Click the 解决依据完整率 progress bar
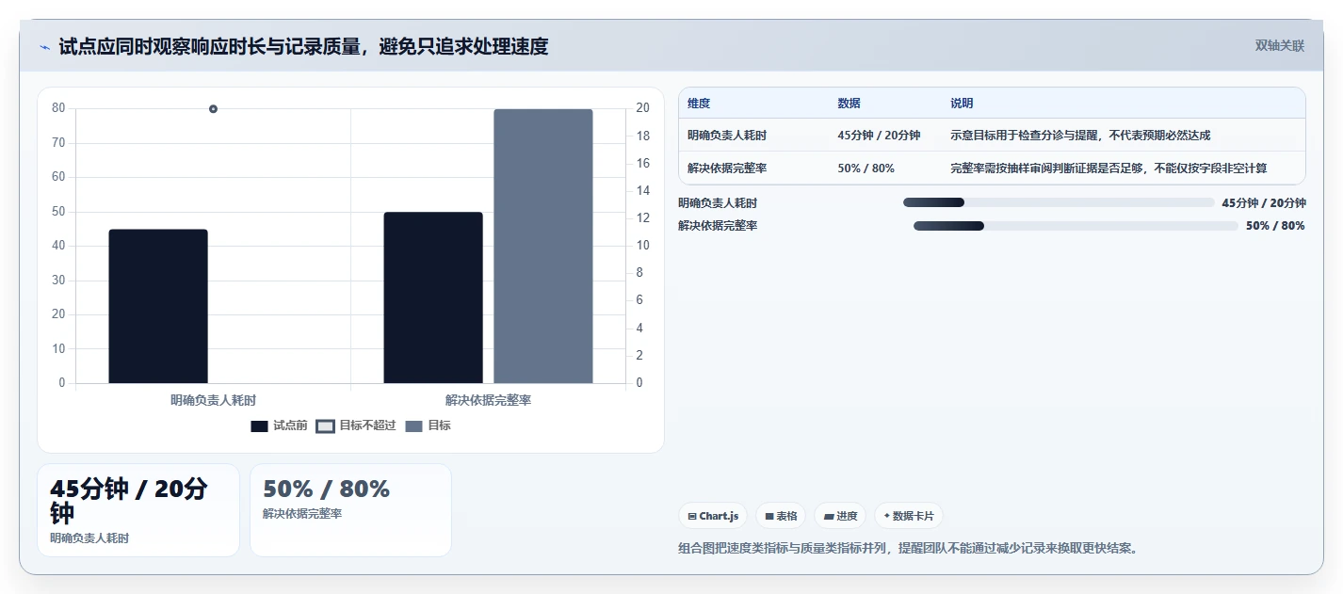Image resolution: width=1343 pixels, height=594 pixels. click(1076, 226)
